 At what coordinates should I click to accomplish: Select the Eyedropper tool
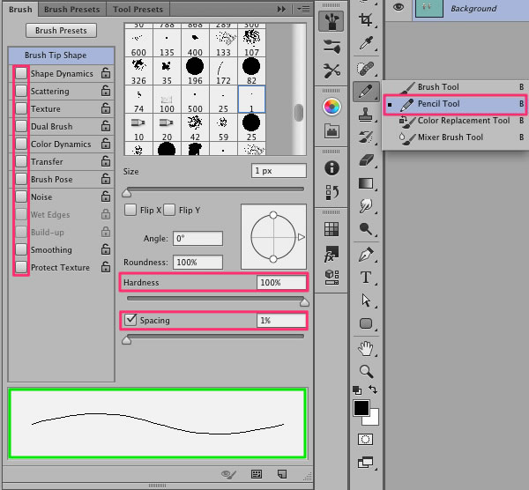[x=366, y=43]
